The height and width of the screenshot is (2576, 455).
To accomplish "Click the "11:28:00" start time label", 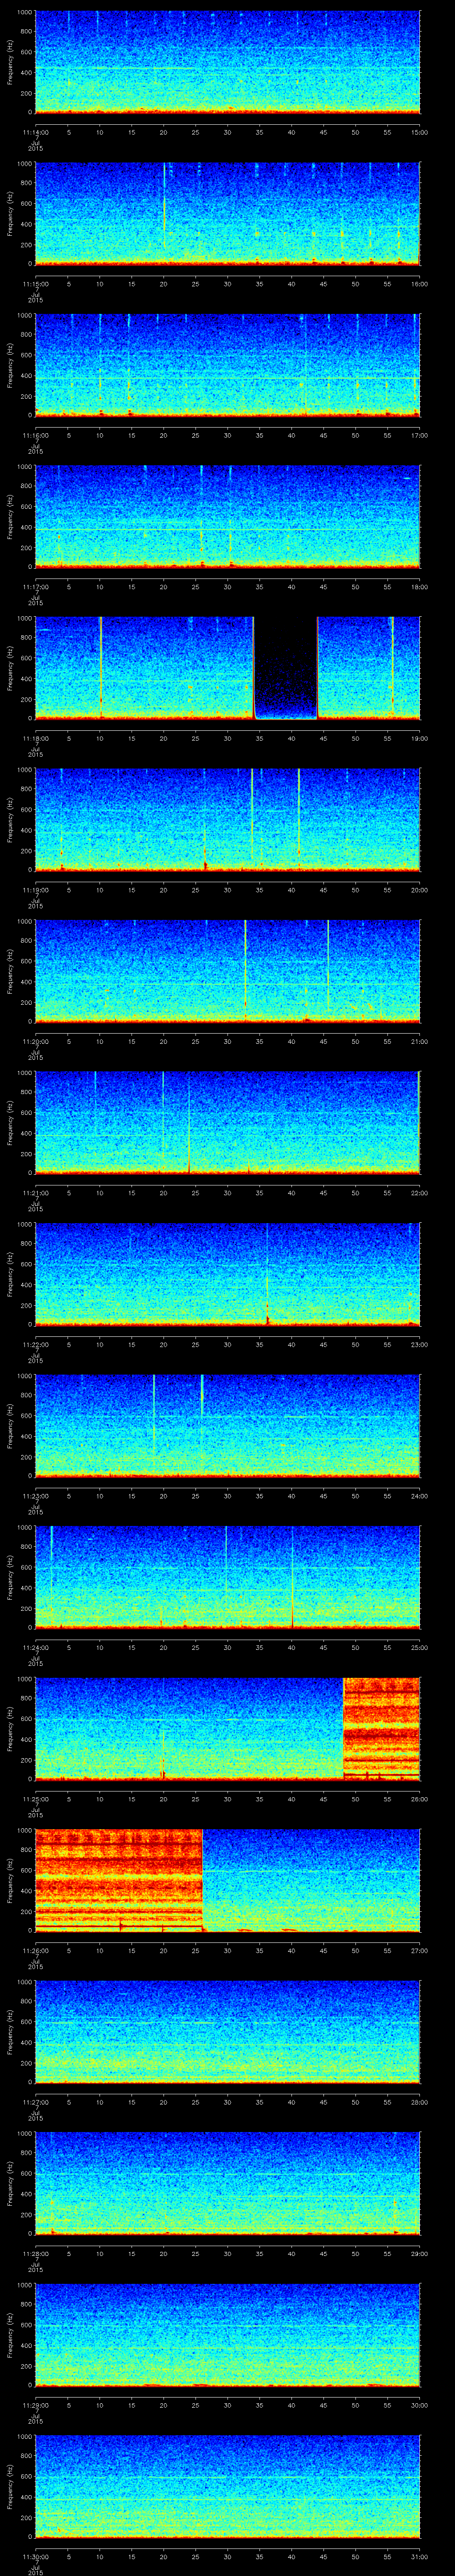I will click(x=35, y=2254).
